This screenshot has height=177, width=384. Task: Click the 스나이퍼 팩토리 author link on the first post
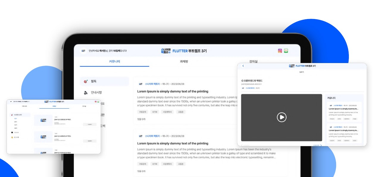click(x=152, y=84)
